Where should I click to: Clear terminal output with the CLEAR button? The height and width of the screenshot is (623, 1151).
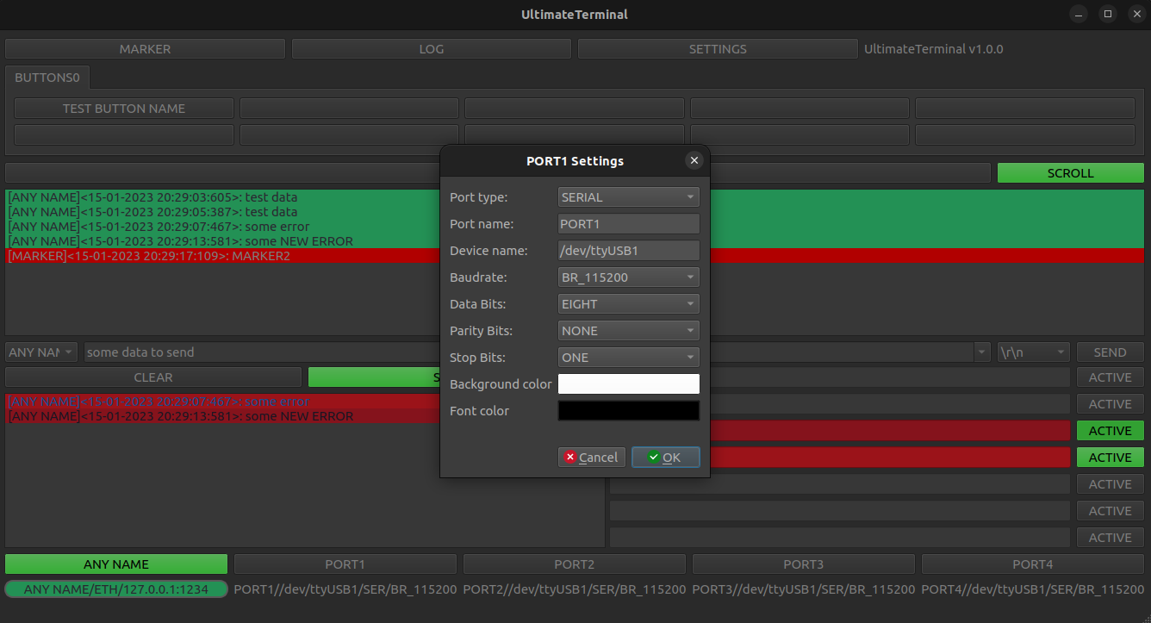tap(153, 377)
